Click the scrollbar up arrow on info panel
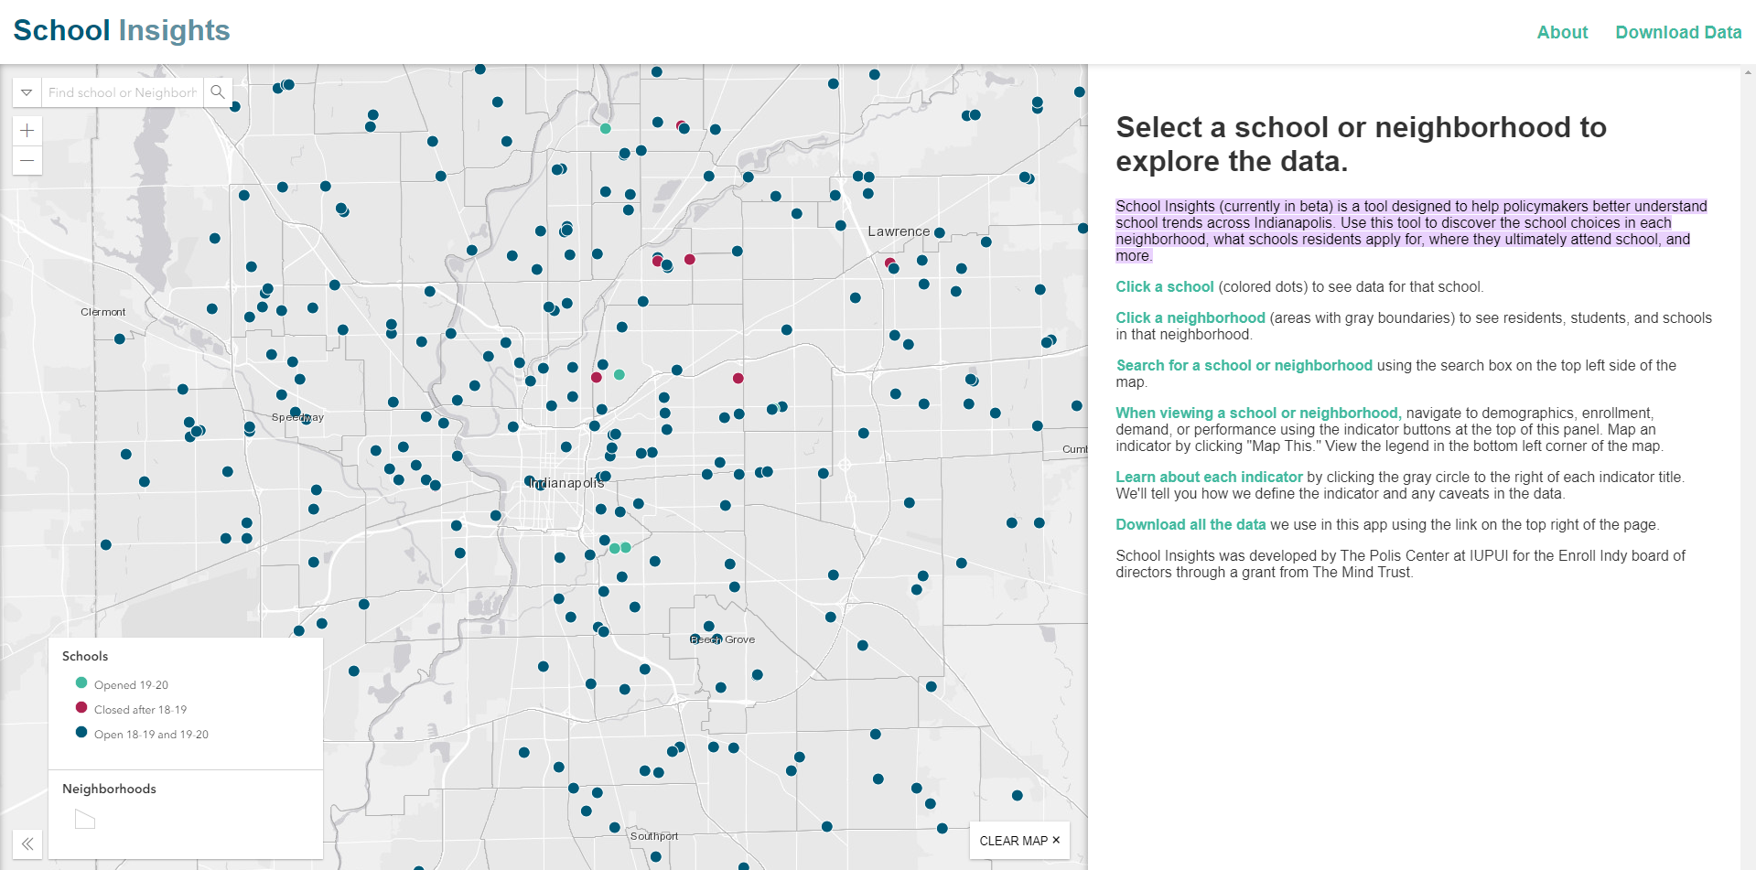The image size is (1756, 870). 1748,72
